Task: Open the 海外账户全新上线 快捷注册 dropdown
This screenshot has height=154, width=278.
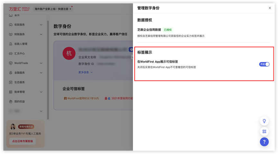Action: 53,9
